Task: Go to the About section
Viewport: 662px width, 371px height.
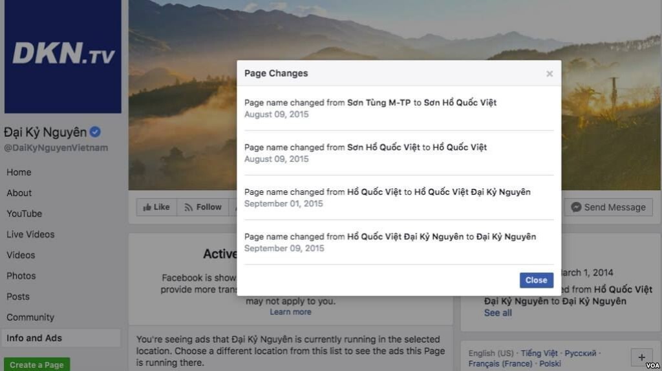Action: [19, 193]
